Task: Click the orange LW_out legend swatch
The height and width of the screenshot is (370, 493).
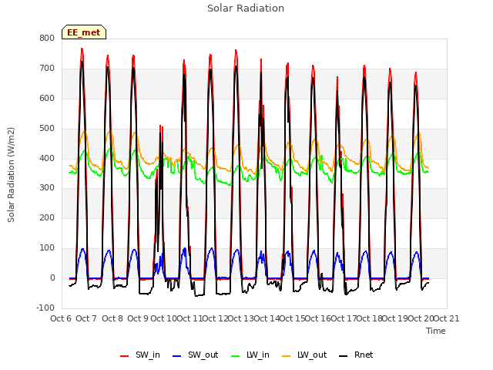Action: [x=287, y=356]
